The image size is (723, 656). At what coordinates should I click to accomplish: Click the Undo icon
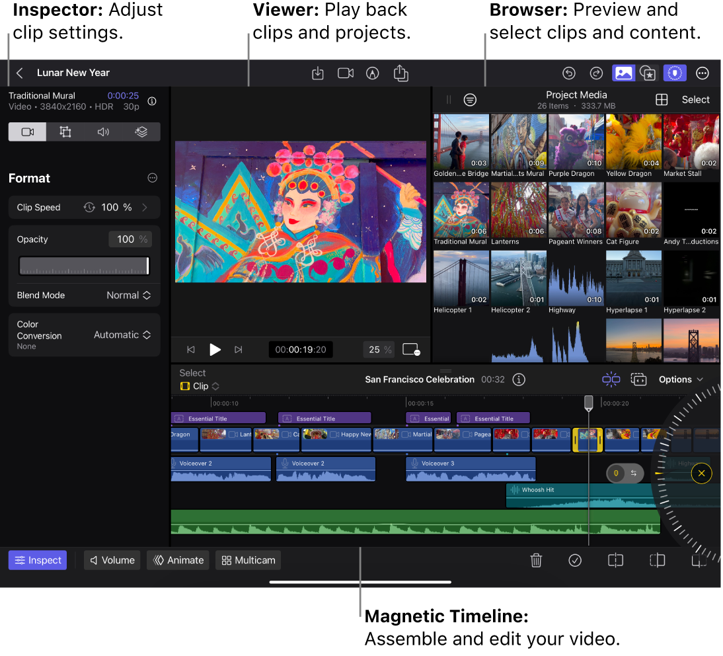[x=569, y=73]
